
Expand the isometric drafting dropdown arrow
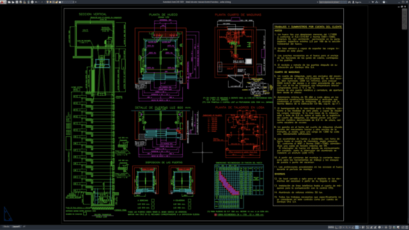click(350, 227)
